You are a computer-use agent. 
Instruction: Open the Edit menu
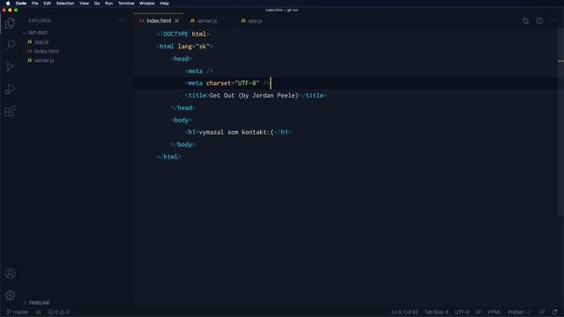pos(47,4)
